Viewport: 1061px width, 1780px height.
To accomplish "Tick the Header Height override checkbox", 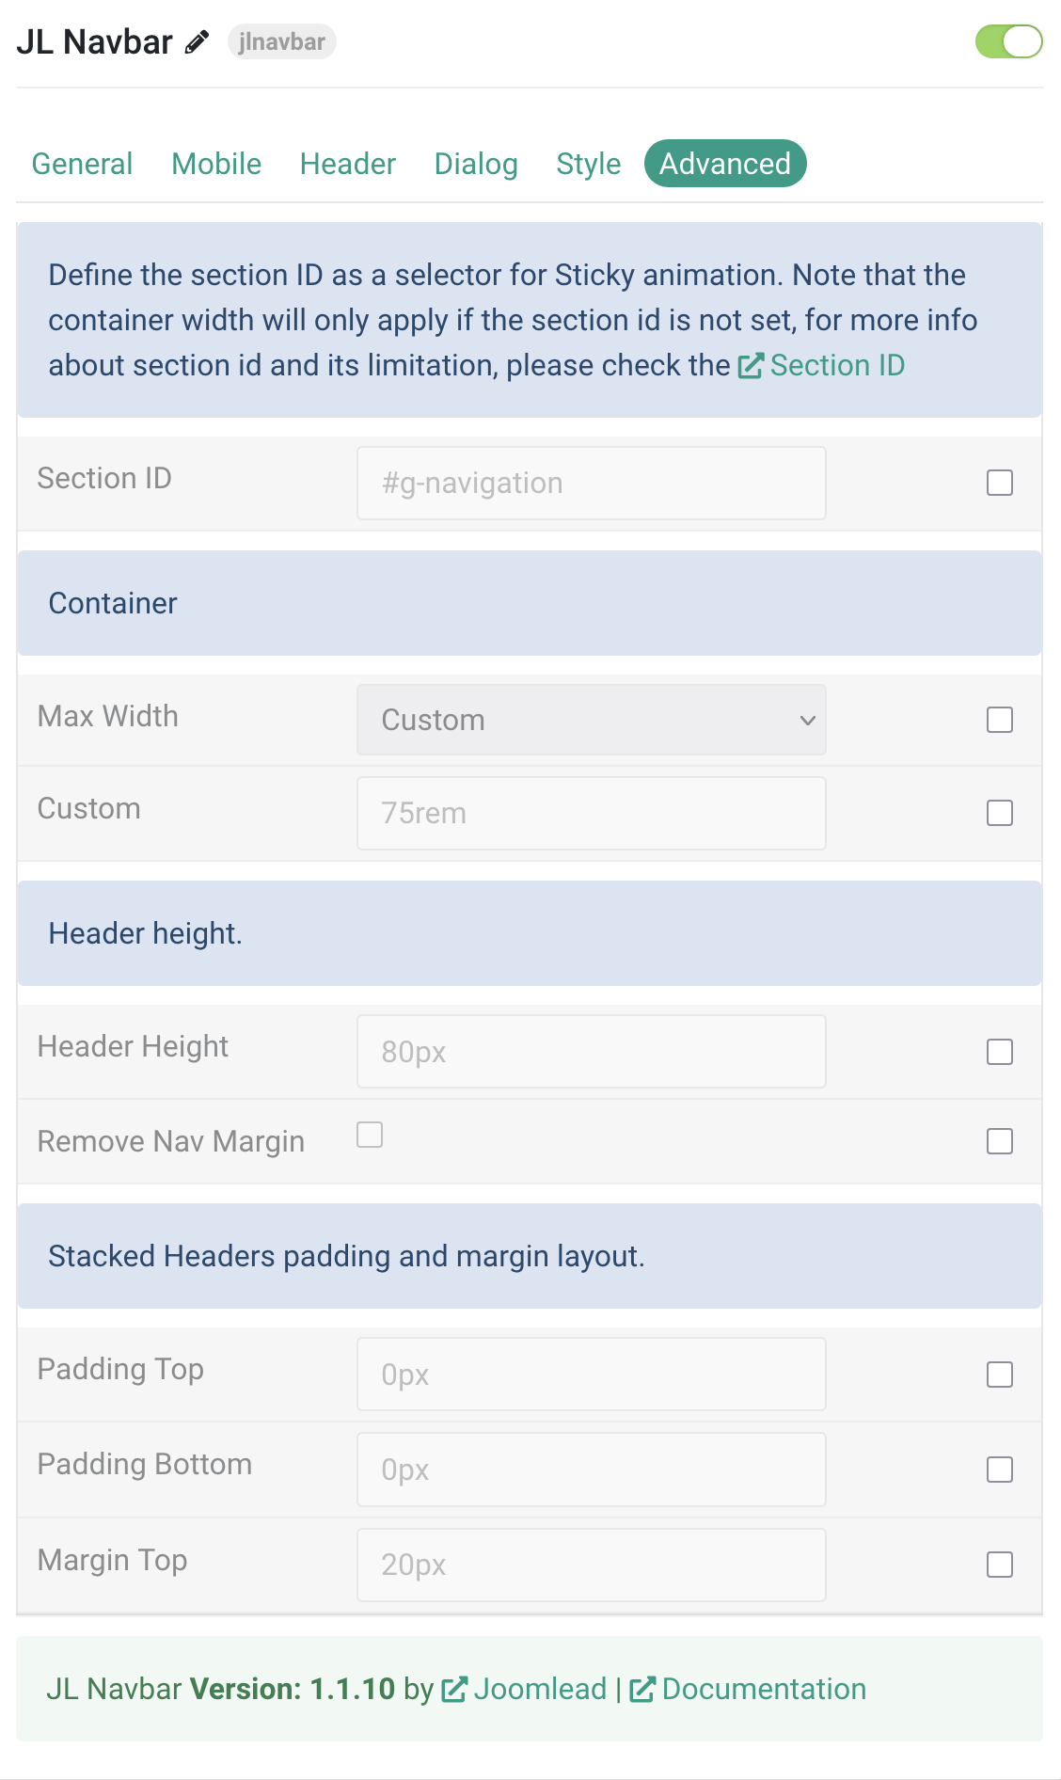I will click(x=1000, y=1052).
